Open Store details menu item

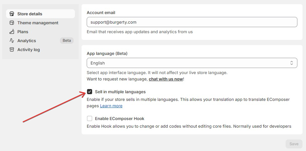click(x=30, y=14)
